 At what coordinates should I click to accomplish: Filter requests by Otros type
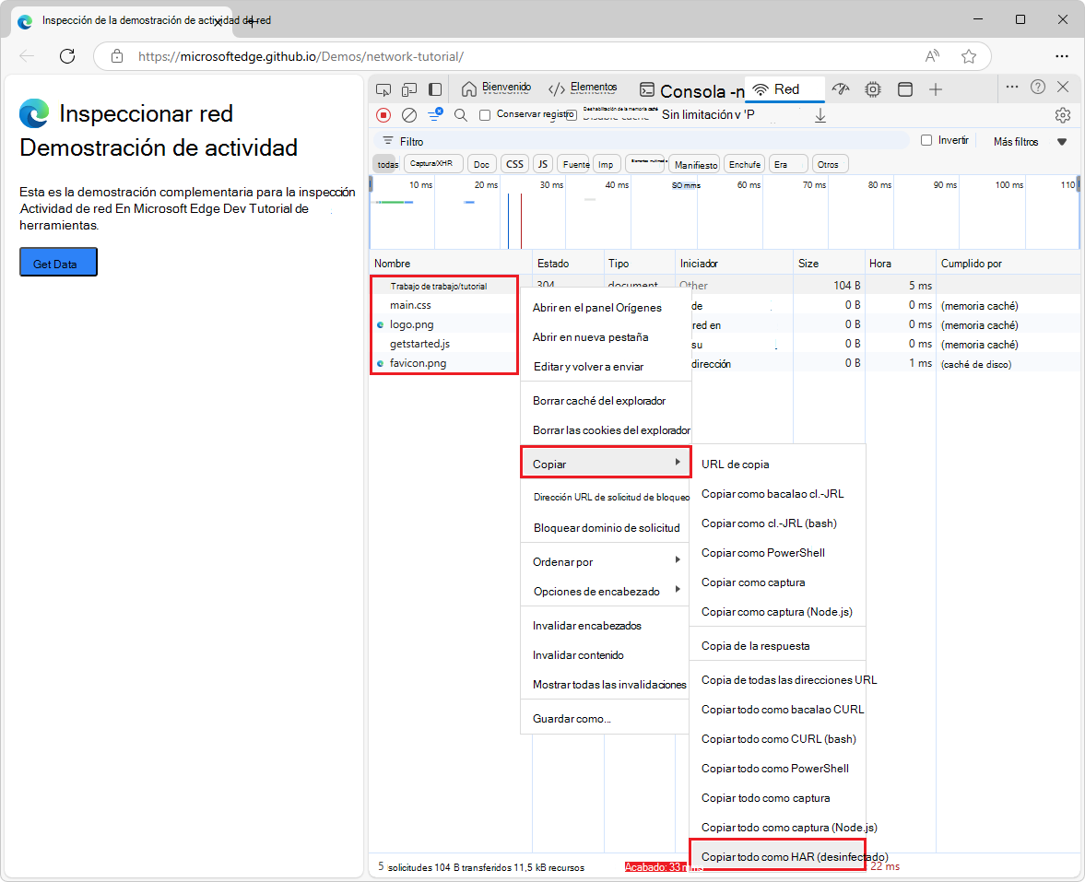pyautogui.click(x=829, y=164)
